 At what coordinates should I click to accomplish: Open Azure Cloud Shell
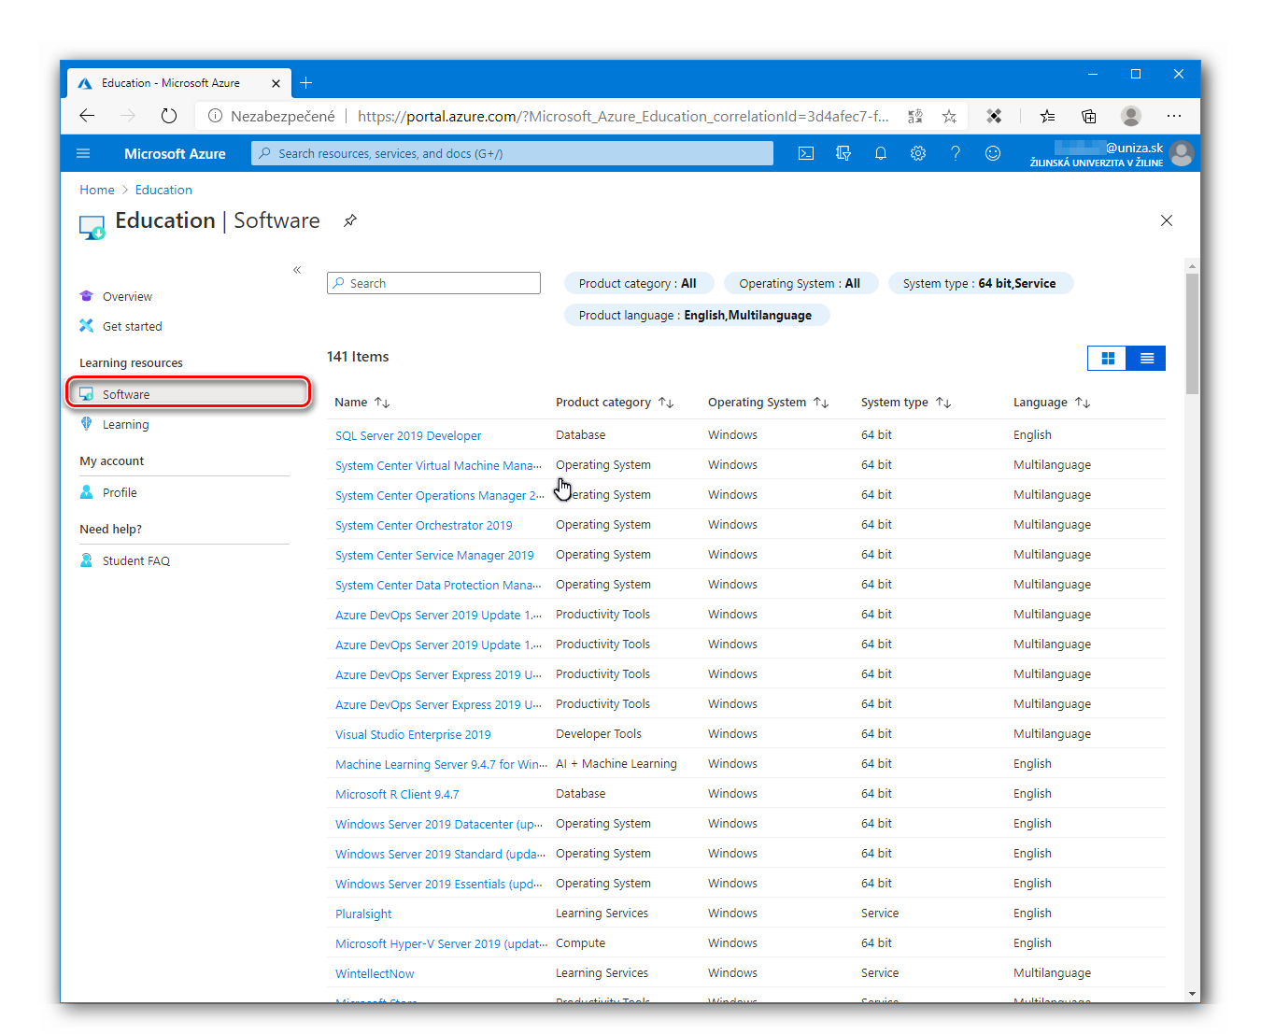click(x=805, y=153)
